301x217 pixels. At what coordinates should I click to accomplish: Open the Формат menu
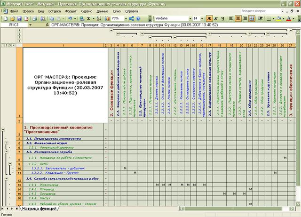pyautogui.click(x=71, y=11)
